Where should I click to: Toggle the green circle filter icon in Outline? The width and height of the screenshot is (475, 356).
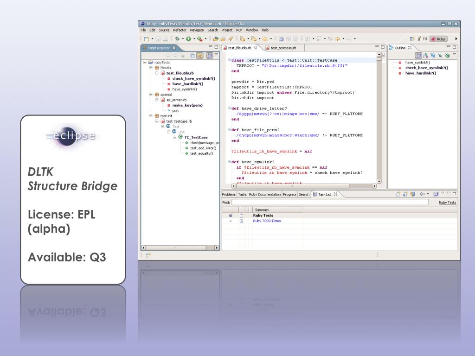coord(448,56)
